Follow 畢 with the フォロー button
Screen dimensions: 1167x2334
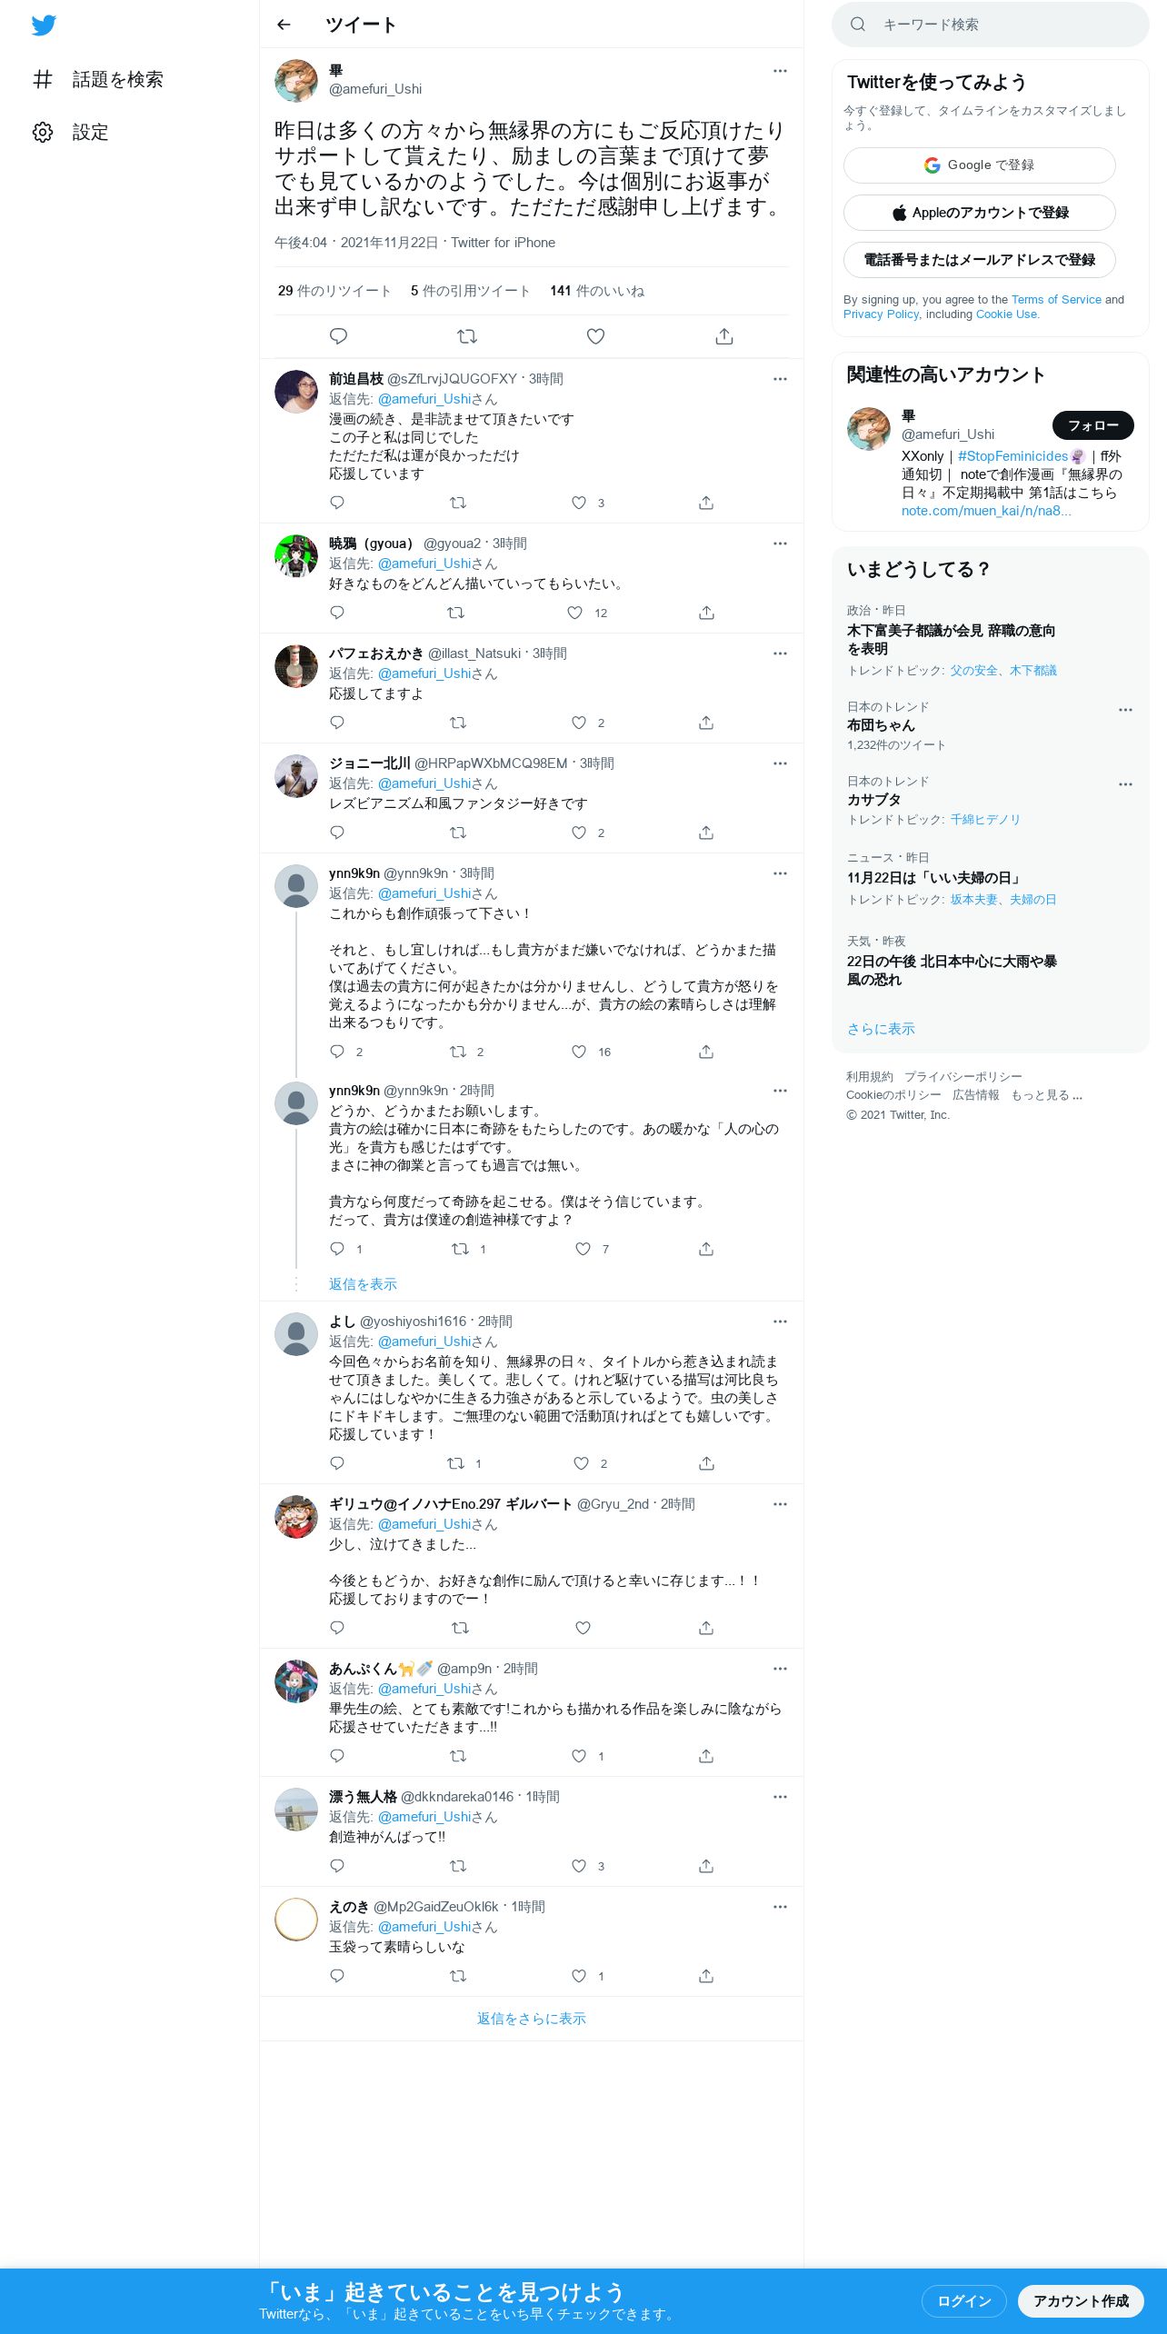[1092, 425]
